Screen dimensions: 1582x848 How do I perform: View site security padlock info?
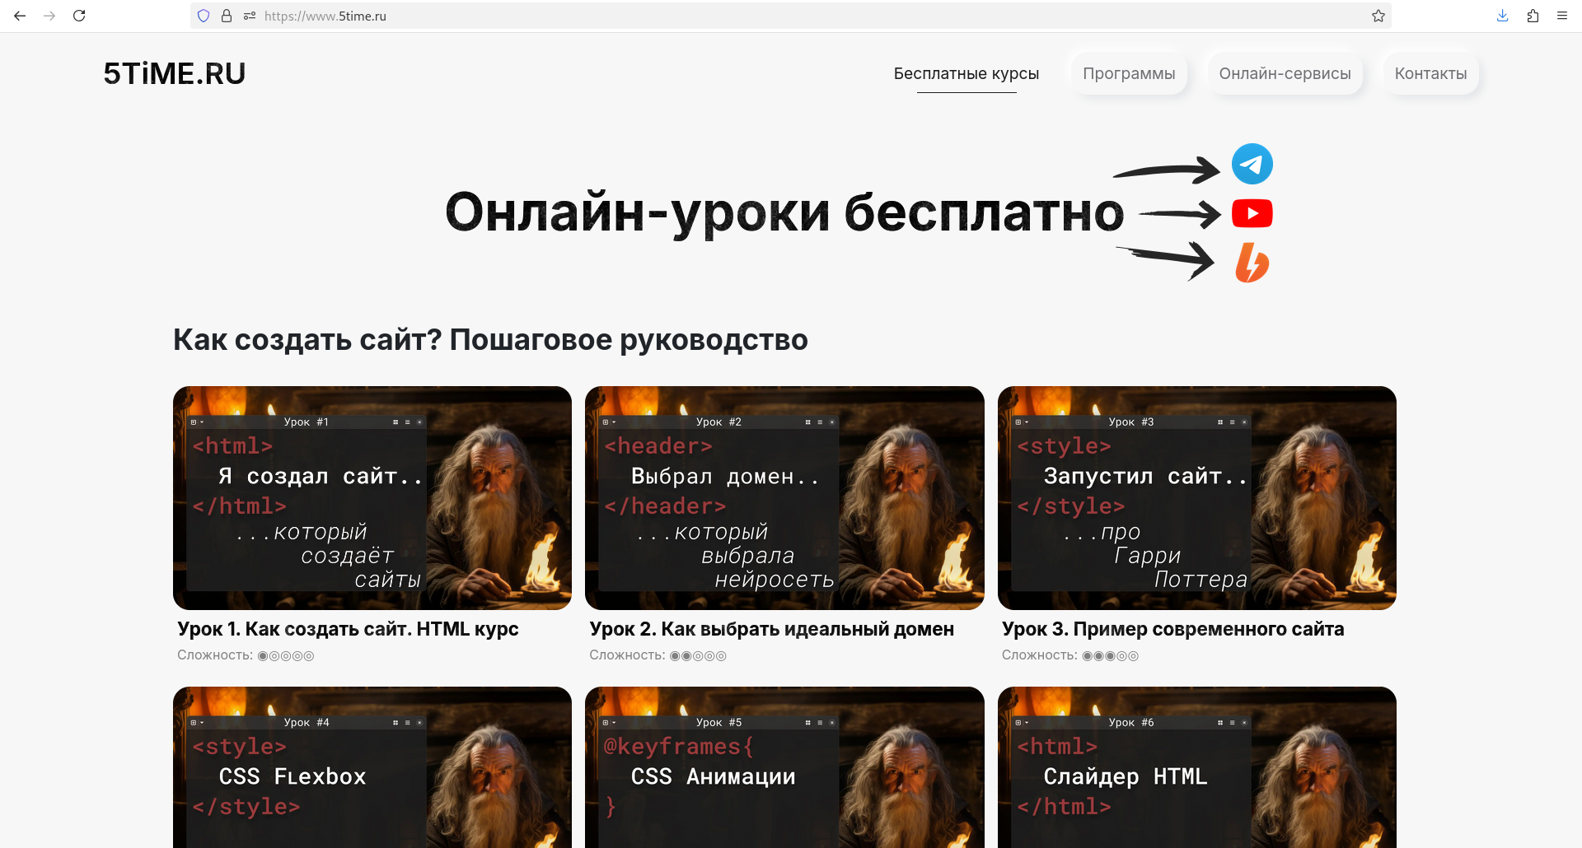227,16
